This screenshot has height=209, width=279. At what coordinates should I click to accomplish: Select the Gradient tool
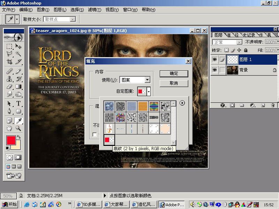(x=18, y=86)
